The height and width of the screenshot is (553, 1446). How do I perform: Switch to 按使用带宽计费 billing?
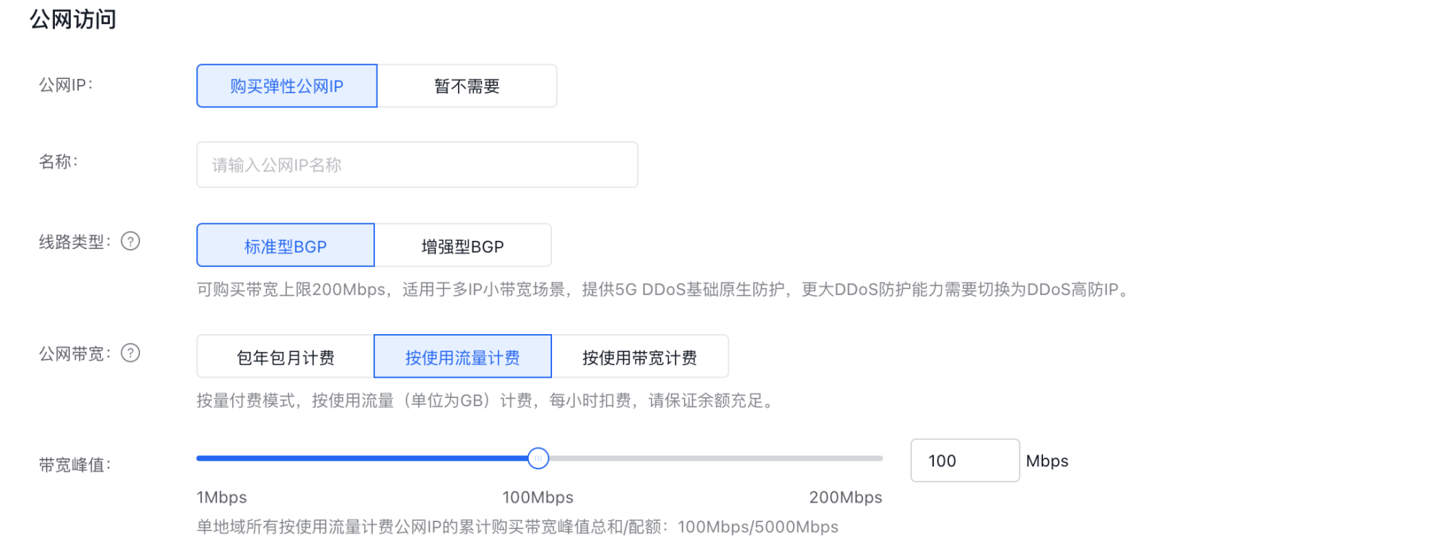tap(639, 357)
